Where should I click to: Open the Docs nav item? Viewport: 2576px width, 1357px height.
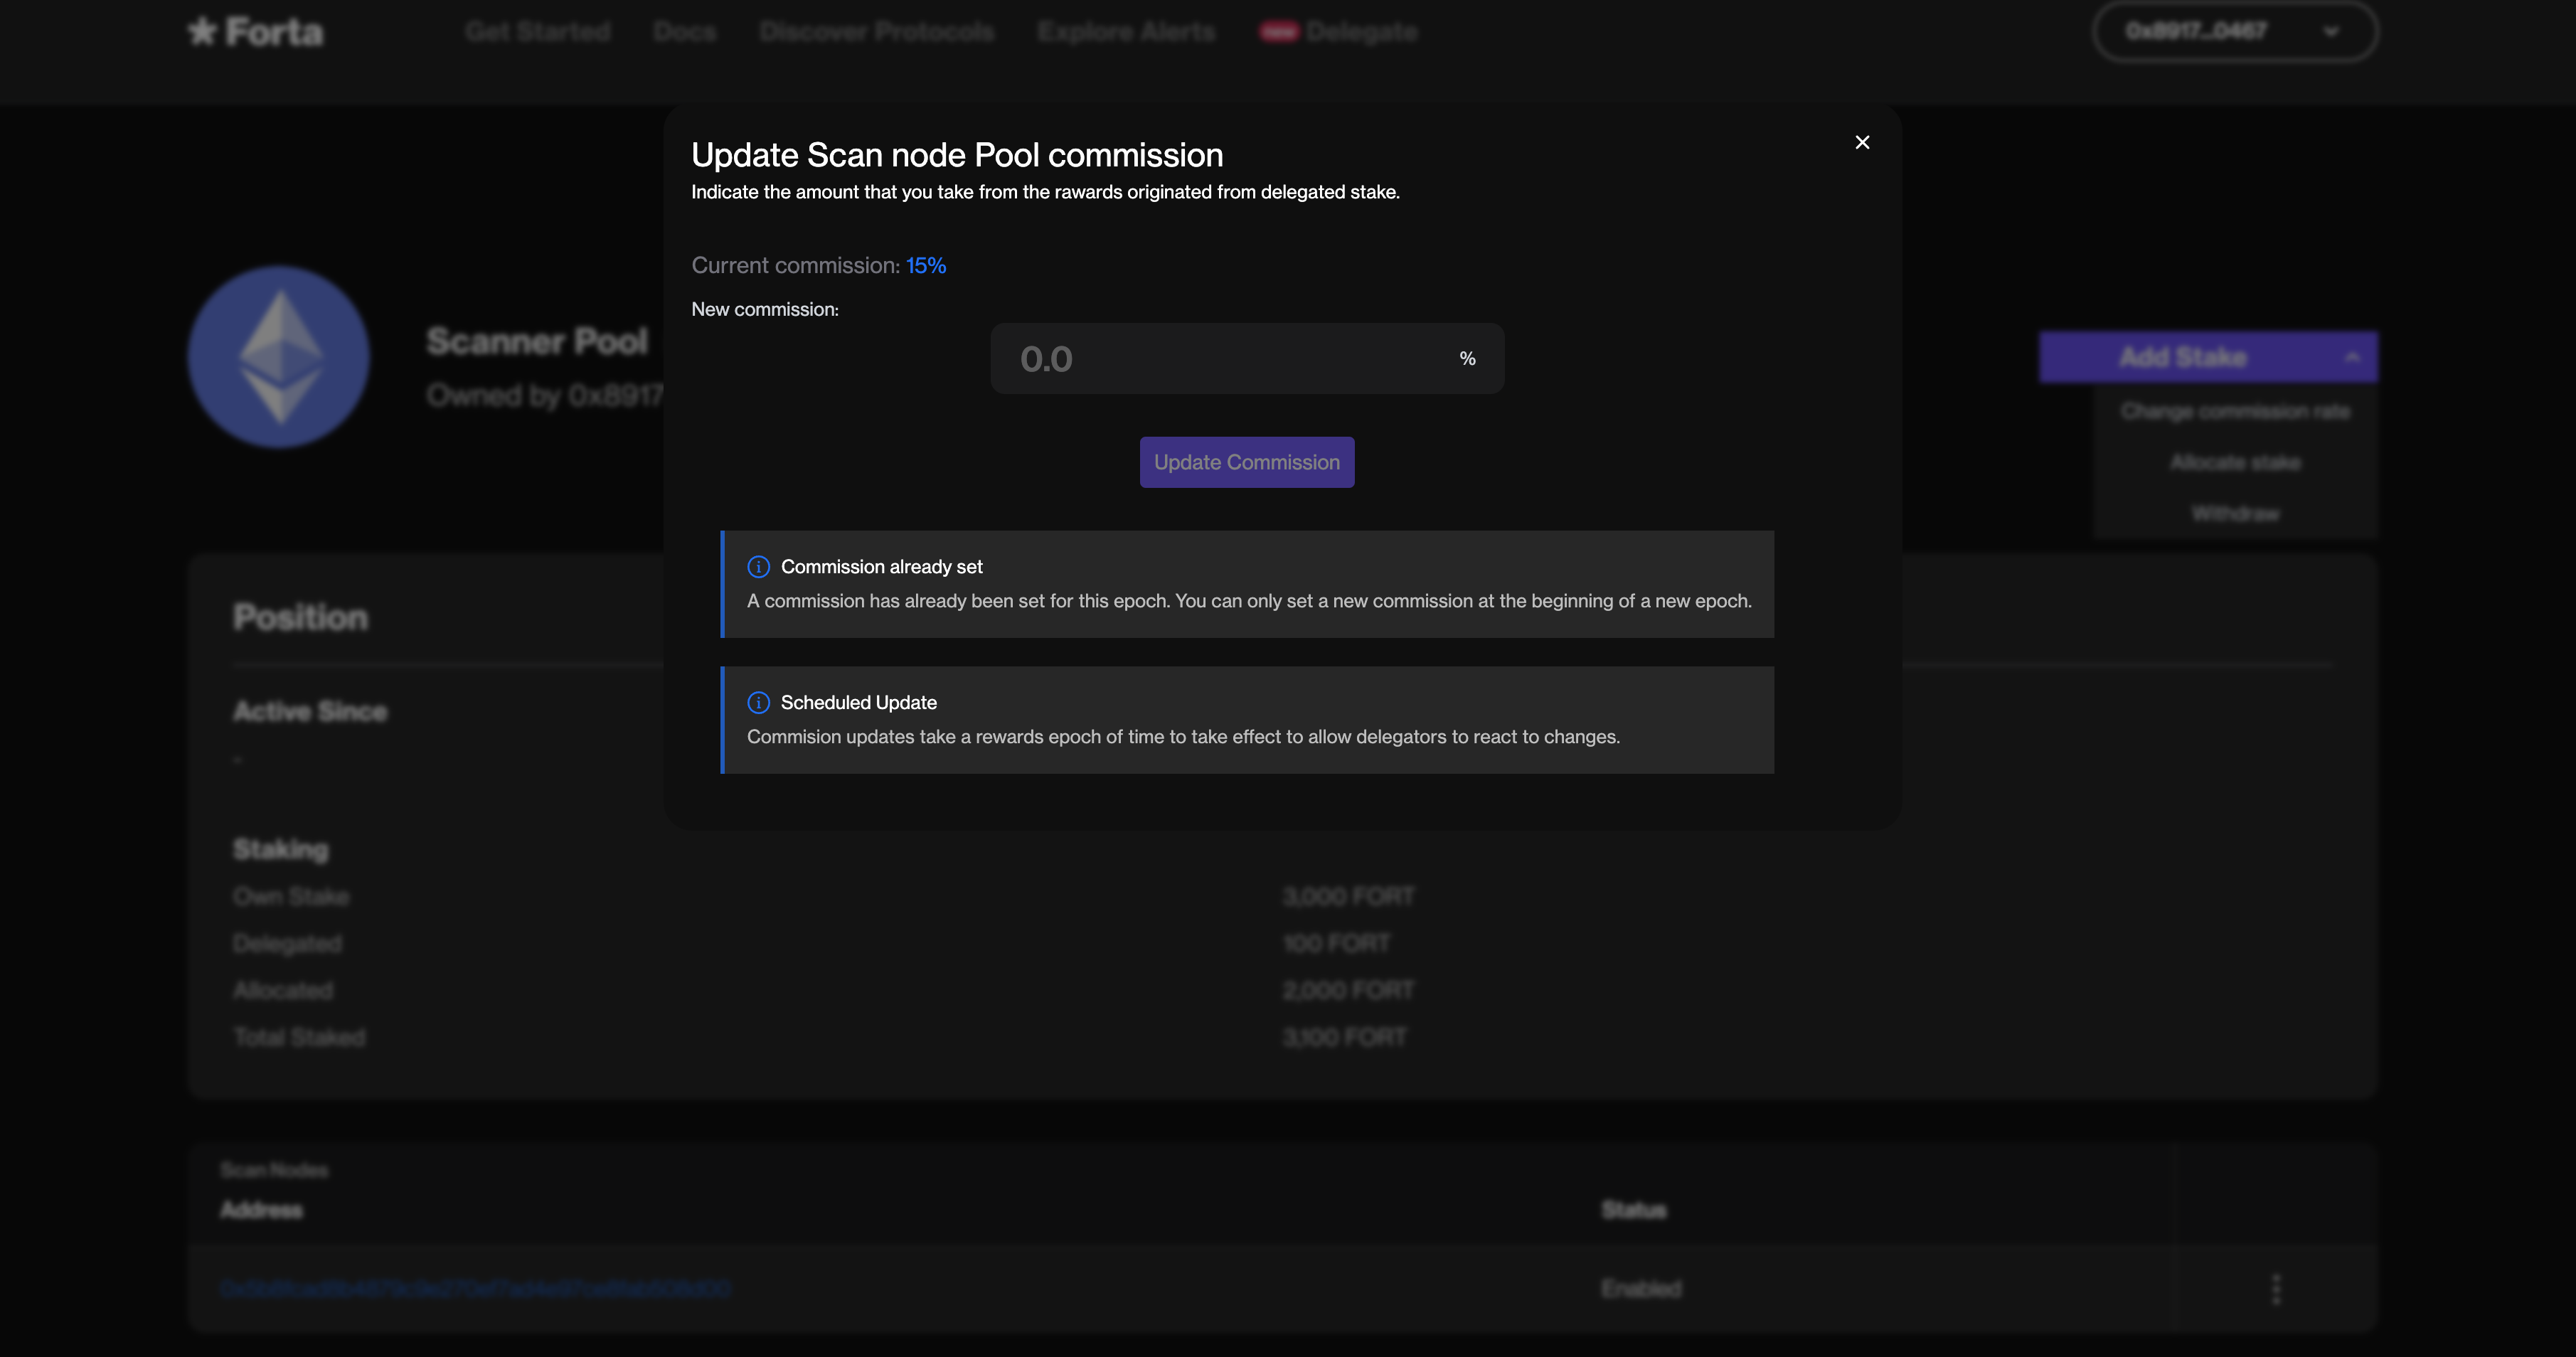tap(685, 32)
